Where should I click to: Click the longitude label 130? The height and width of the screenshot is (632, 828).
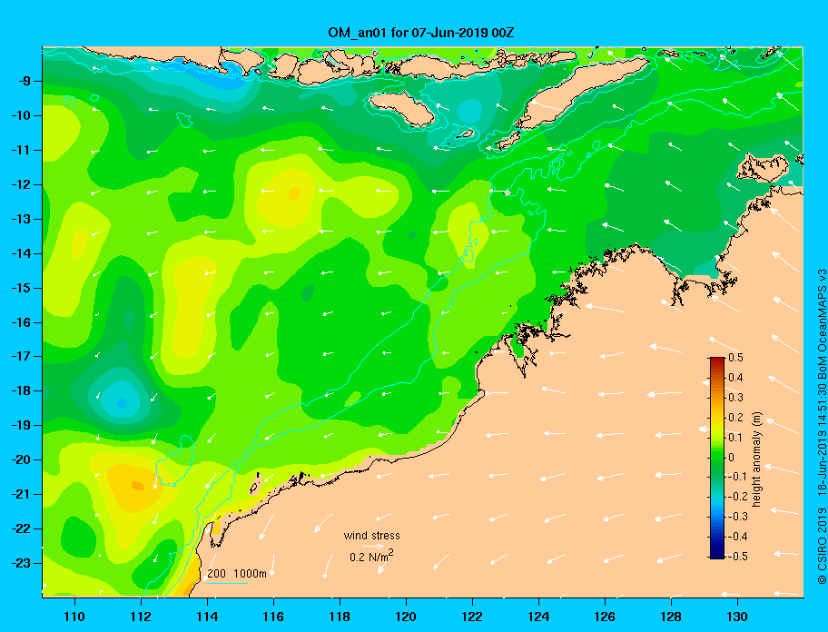tap(737, 617)
